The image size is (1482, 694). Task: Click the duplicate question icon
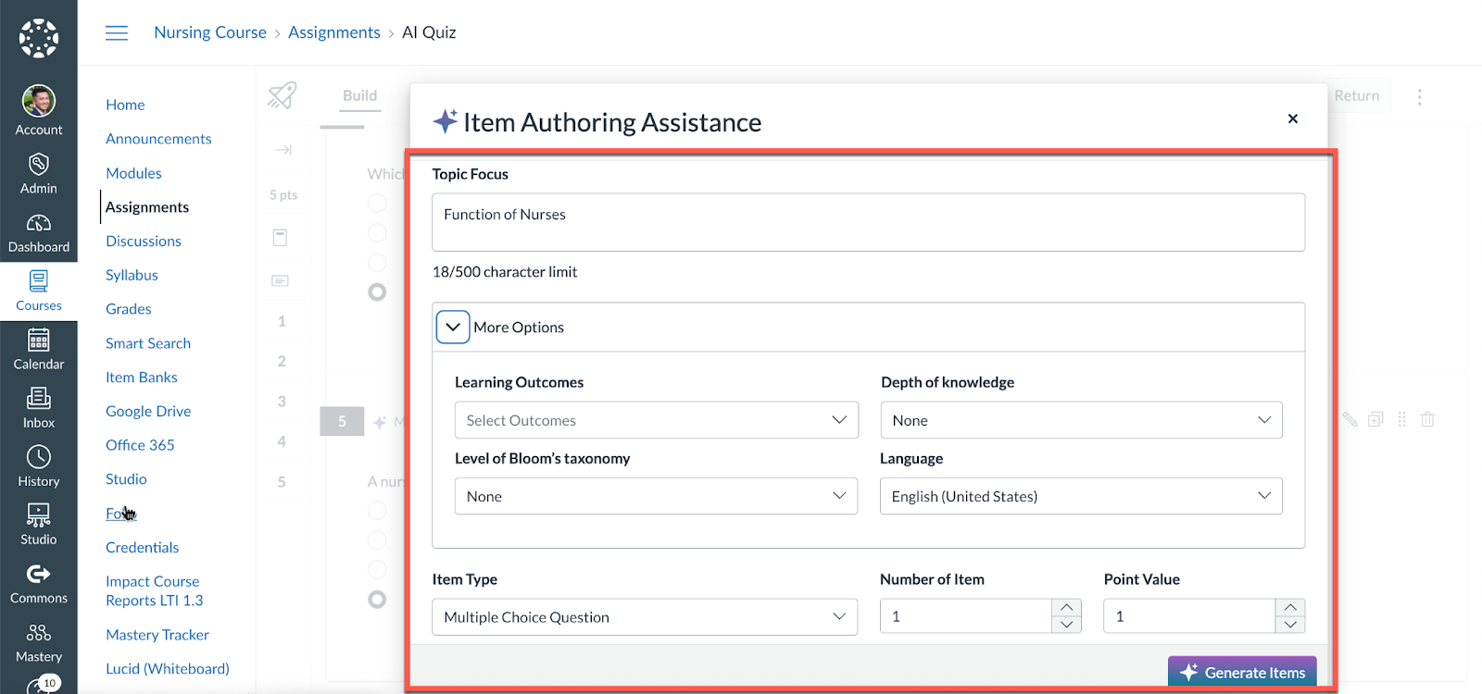click(x=1375, y=420)
